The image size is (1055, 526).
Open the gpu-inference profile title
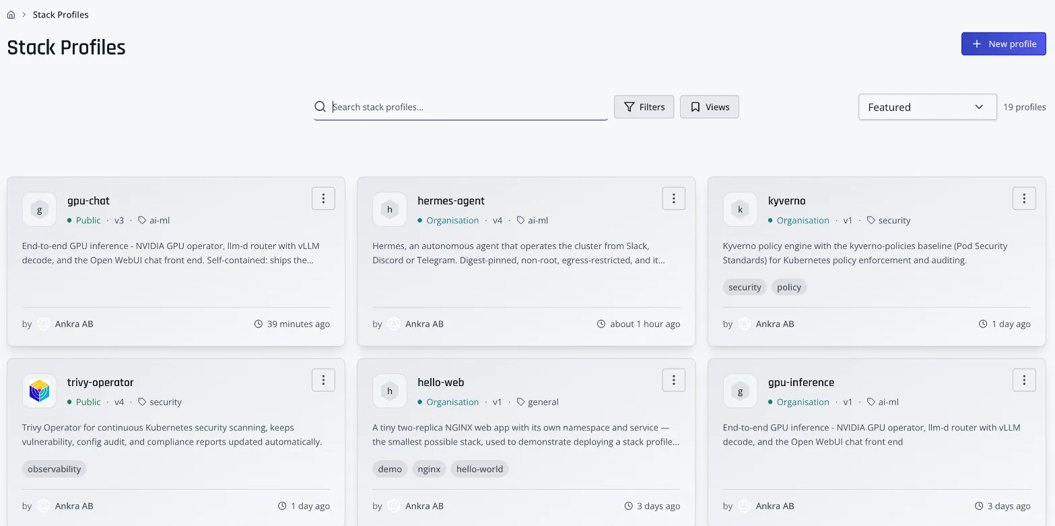801,382
